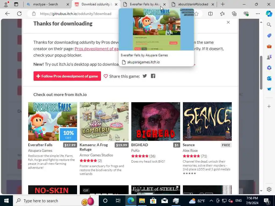The width and height of the screenshot is (275, 206).
Task: Open the NO-SKIN game thumbnail
Action: (53, 190)
